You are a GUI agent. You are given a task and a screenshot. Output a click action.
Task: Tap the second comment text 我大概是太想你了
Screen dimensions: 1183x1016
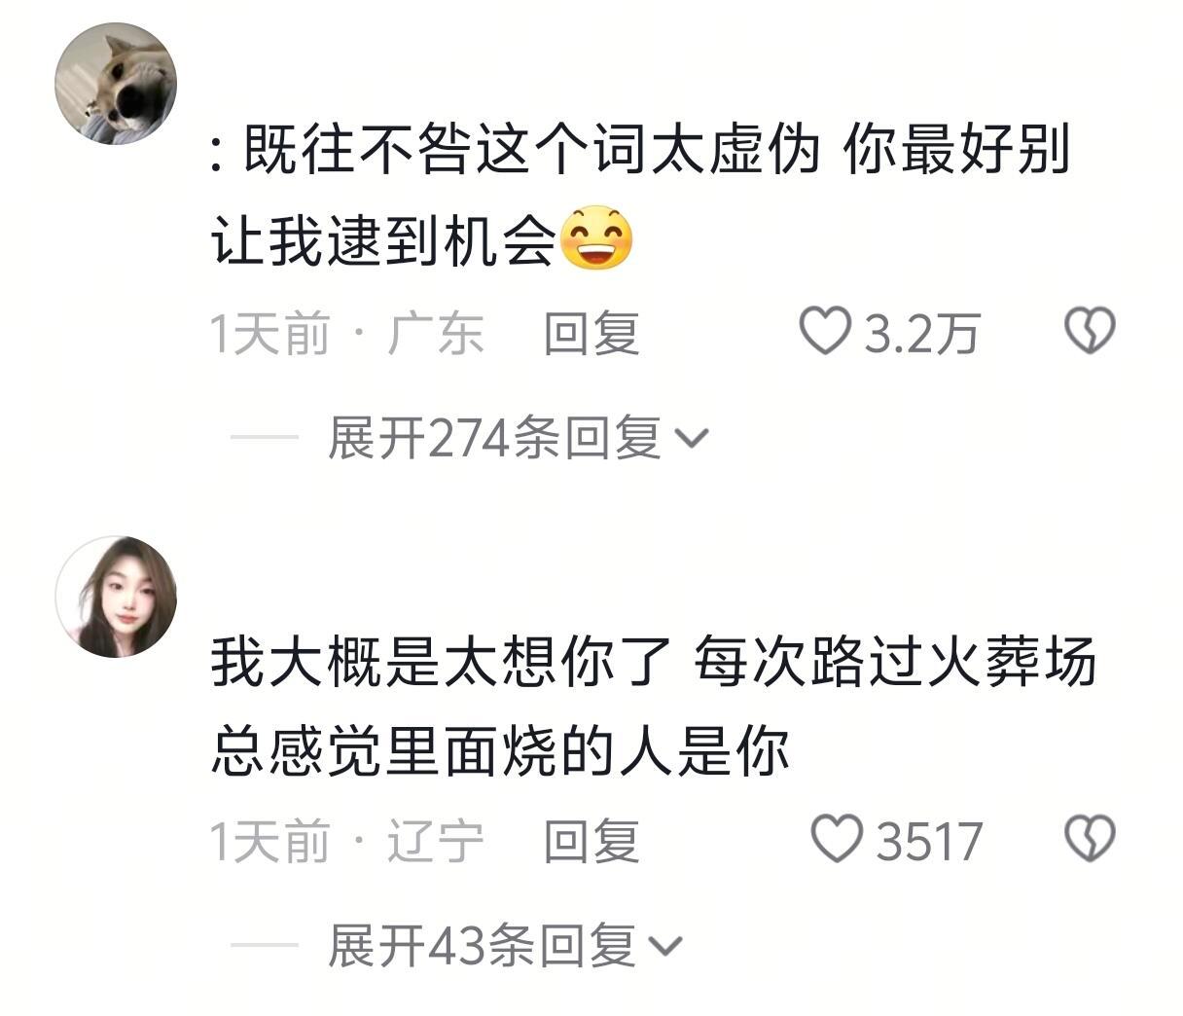tap(440, 664)
